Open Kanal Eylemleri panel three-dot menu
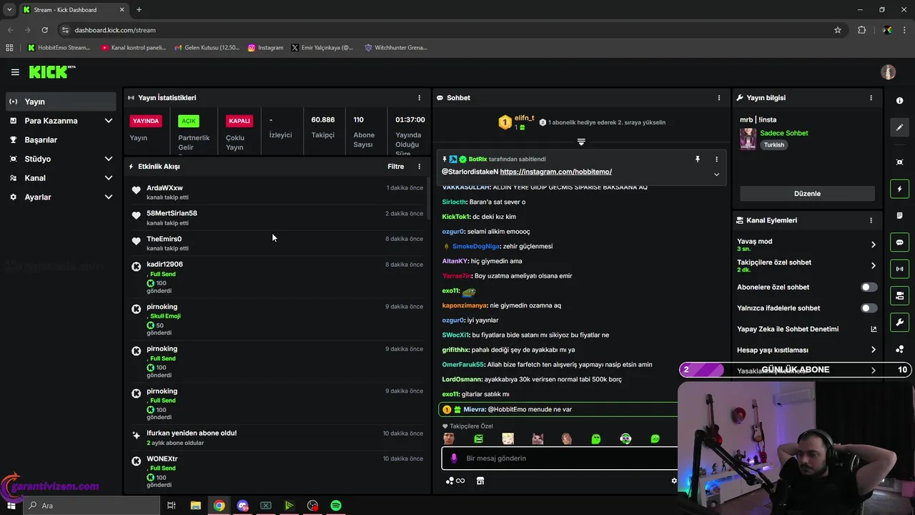The image size is (915, 515). pyautogui.click(x=871, y=220)
